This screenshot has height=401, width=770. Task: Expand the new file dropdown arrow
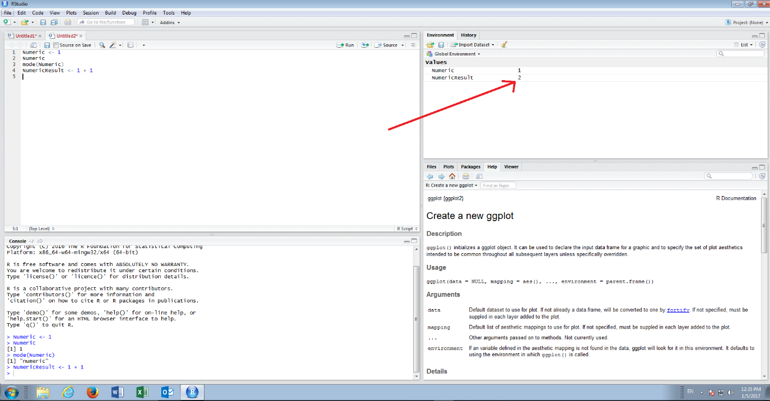pyautogui.click(x=15, y=22)
